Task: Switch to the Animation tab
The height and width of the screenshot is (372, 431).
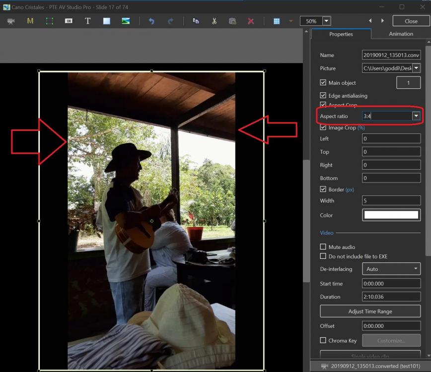Action: [401, 34]
